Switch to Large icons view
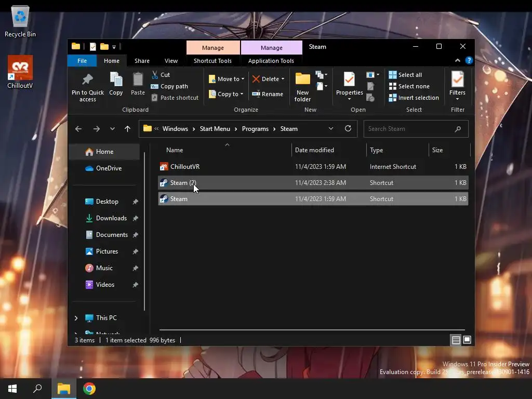The image size is (532, 399). click(x=467, y=340)
